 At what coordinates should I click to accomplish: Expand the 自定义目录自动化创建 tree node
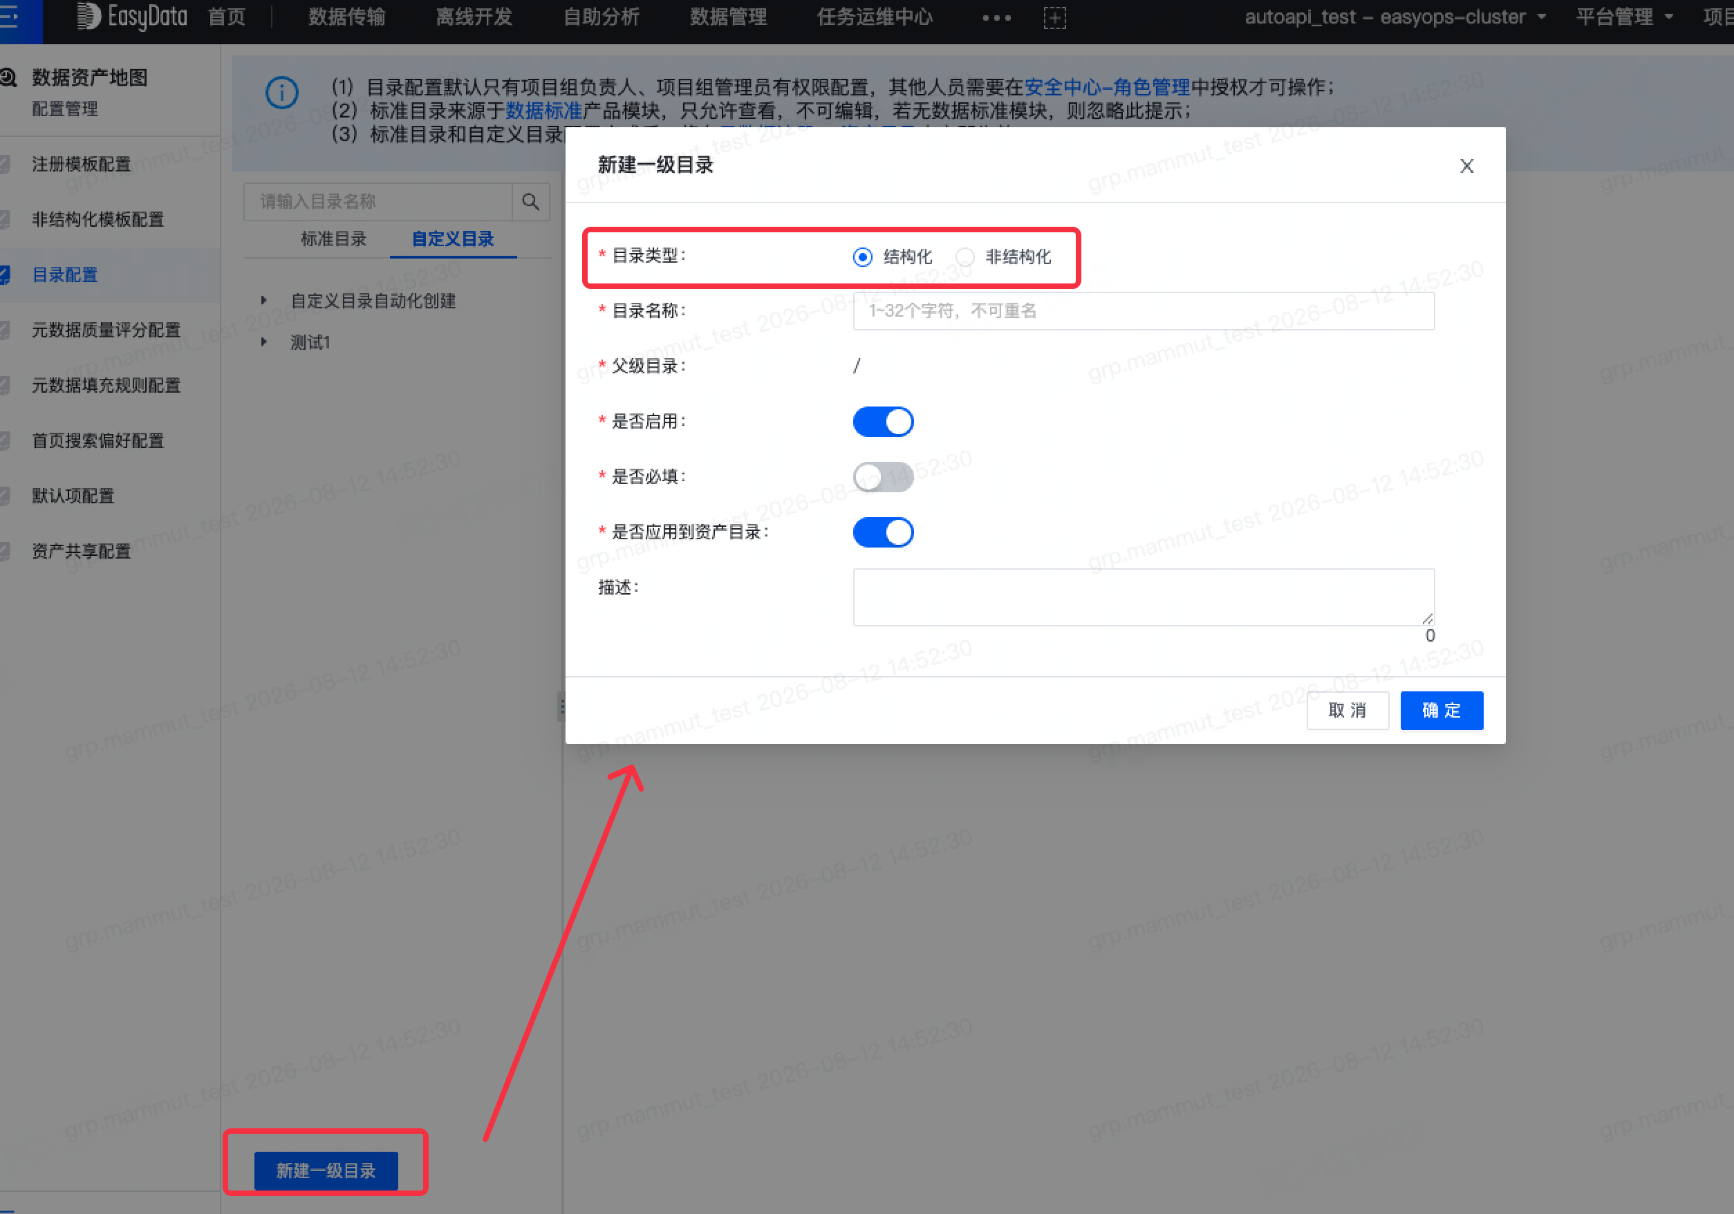tap(263, 301)
